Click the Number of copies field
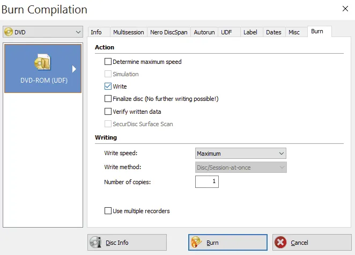Screen dimensions: 355x255 207,181
